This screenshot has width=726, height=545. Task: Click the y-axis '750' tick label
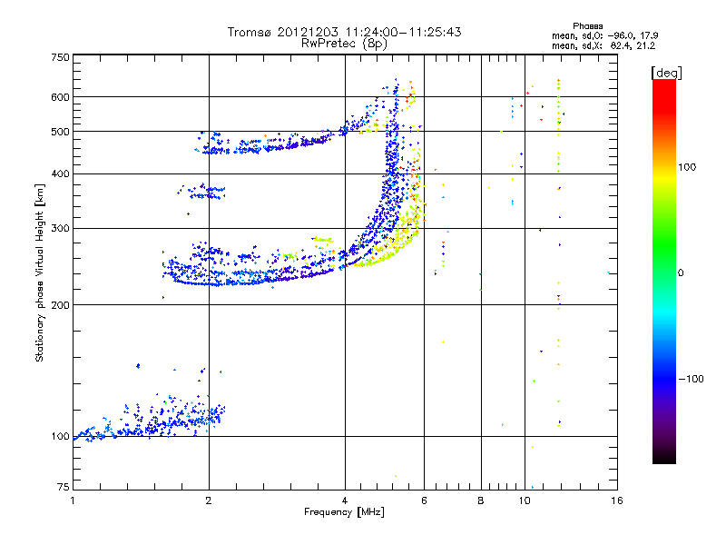coord(60,57)
